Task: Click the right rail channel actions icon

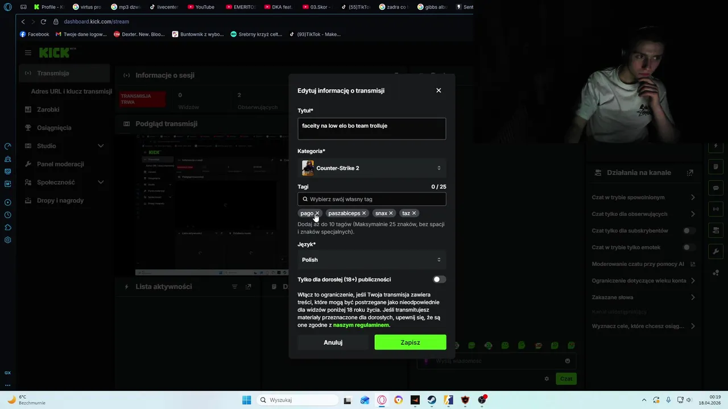Action: (x=715, y=230)
